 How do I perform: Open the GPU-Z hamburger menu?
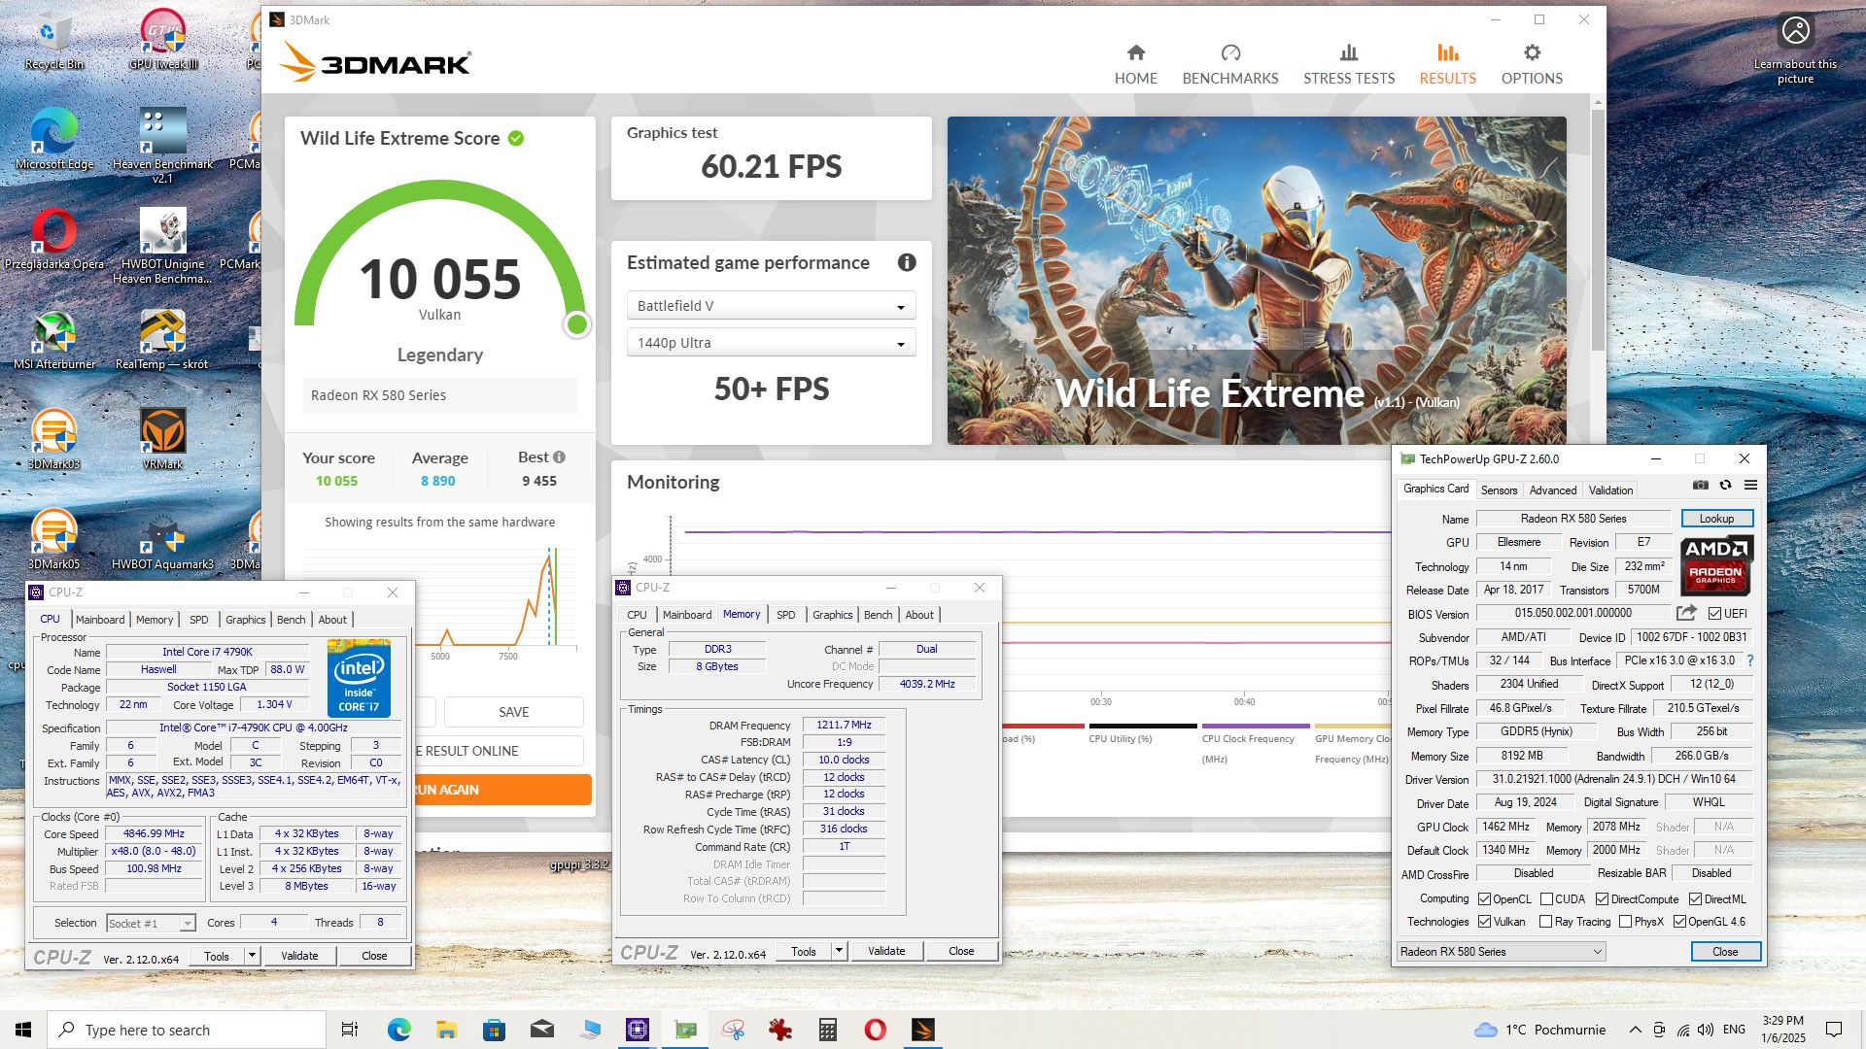point(1750,485)
